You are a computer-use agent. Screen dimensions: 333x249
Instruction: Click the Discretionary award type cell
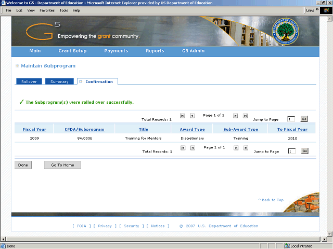[192, 139]
